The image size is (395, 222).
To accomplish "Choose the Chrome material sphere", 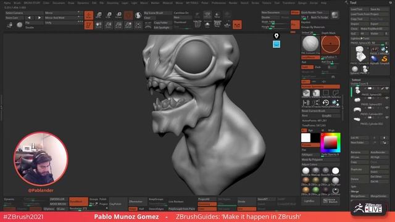I will pyautogui.click(x=335, y=190).
